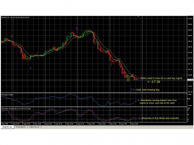Click the 166.25 price axis value
The width and height of the screenshot is (194, 145).
pyautogui.click(x=190, y=70)
